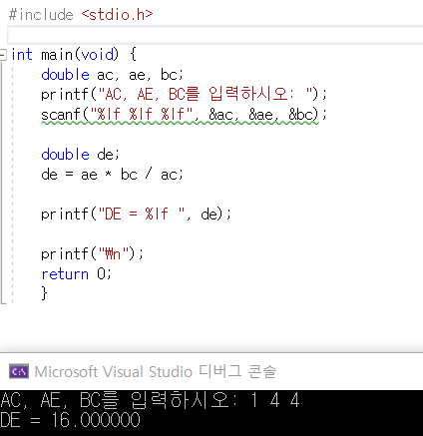Click the console input prompt line showing 1 4 4

pyautogui.click(x=150, y=400)
